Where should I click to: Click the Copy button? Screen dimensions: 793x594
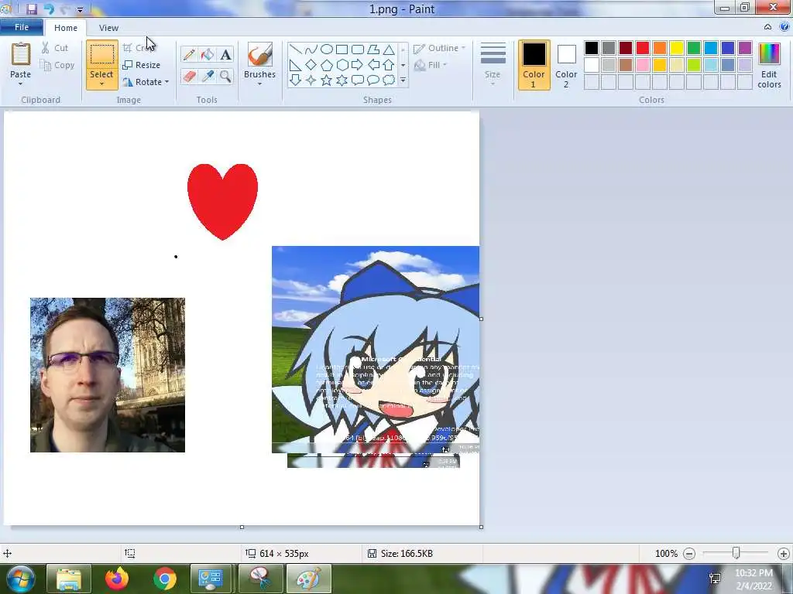point(57,65)
